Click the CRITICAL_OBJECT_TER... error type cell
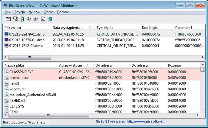Screen dimensions: 208x128 [x=116, y=46]
